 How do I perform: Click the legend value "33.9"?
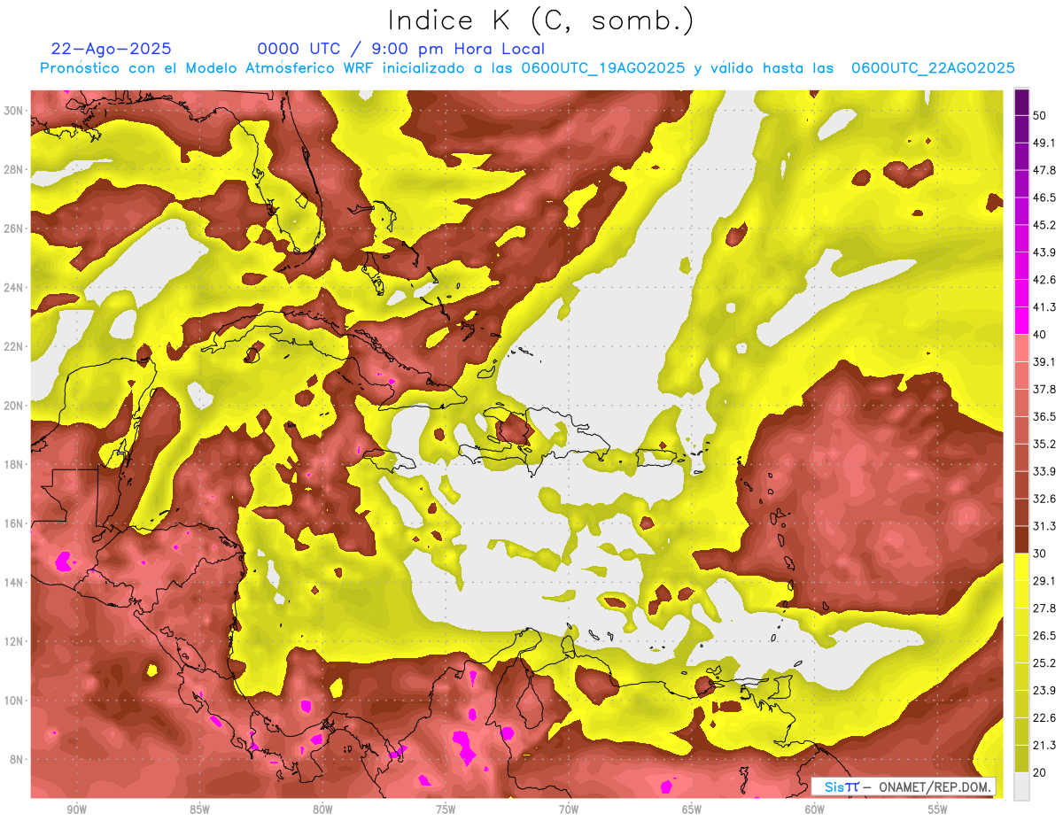pyautogui.click(x=1045, y=471)
